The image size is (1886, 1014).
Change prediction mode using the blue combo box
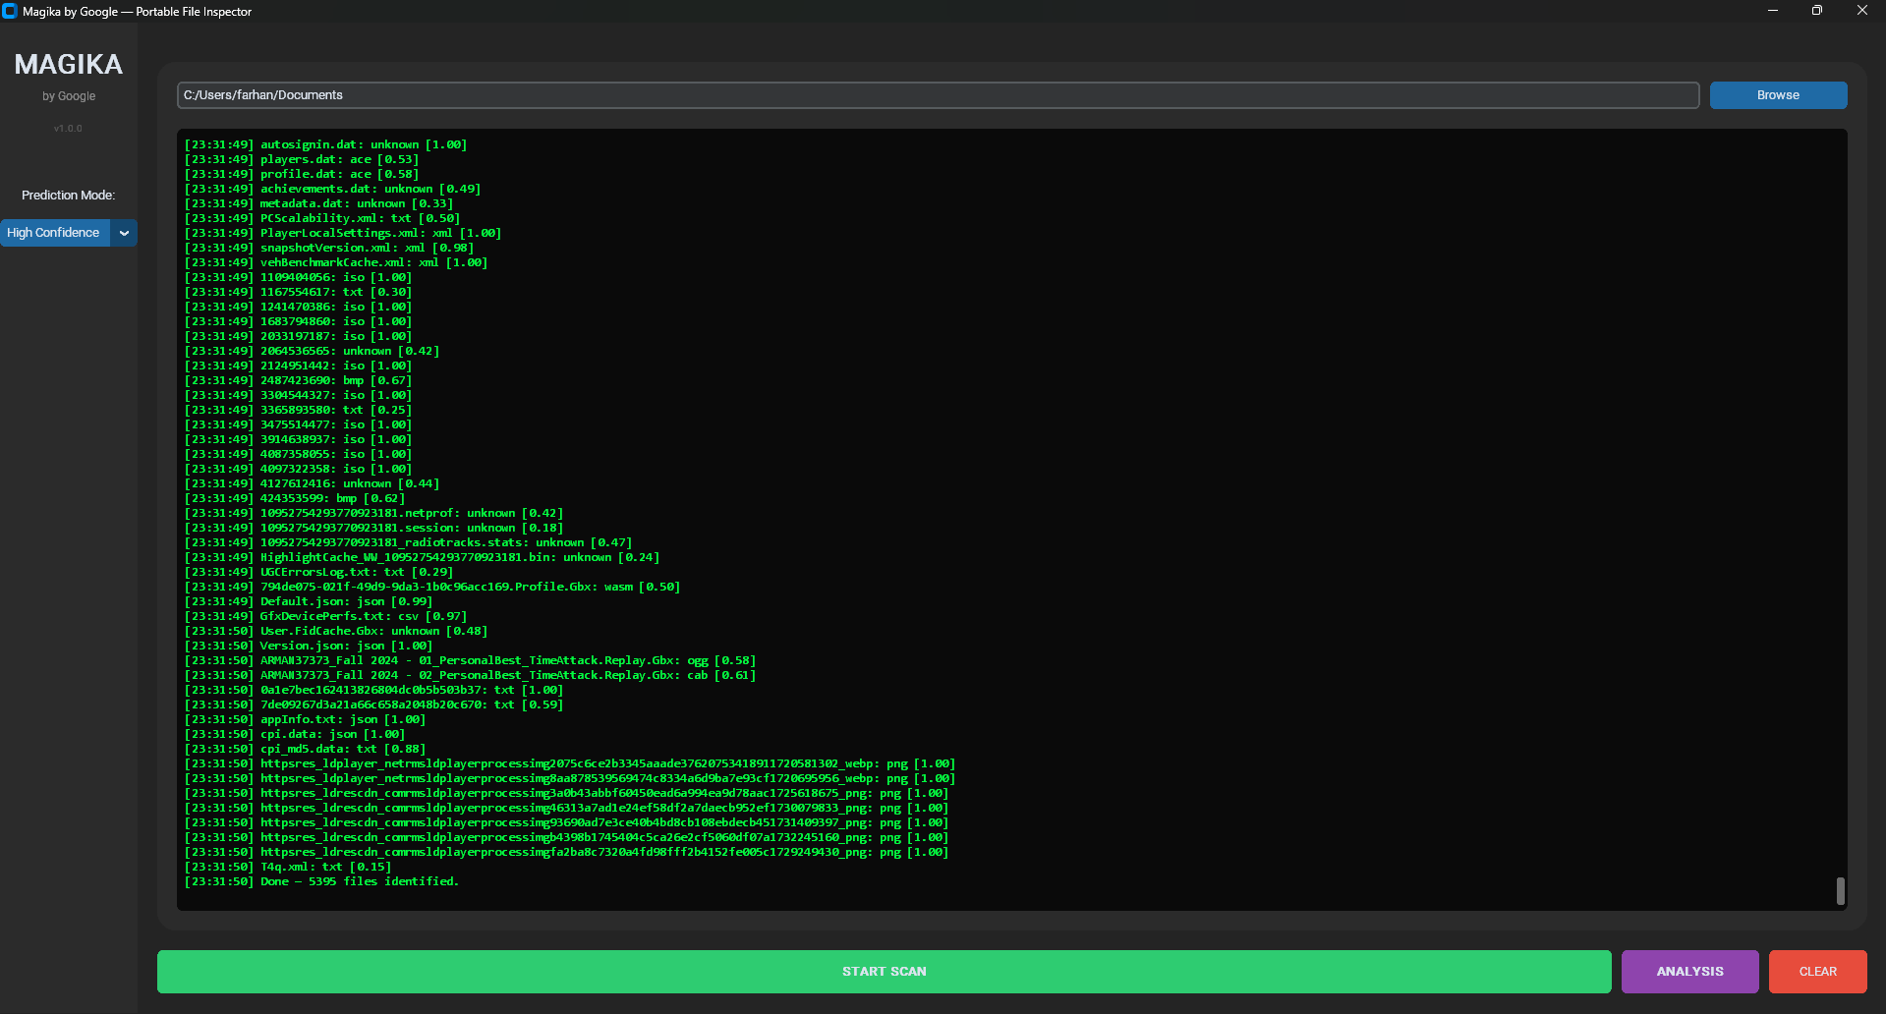pyautogui.click(x=69, y=233)
